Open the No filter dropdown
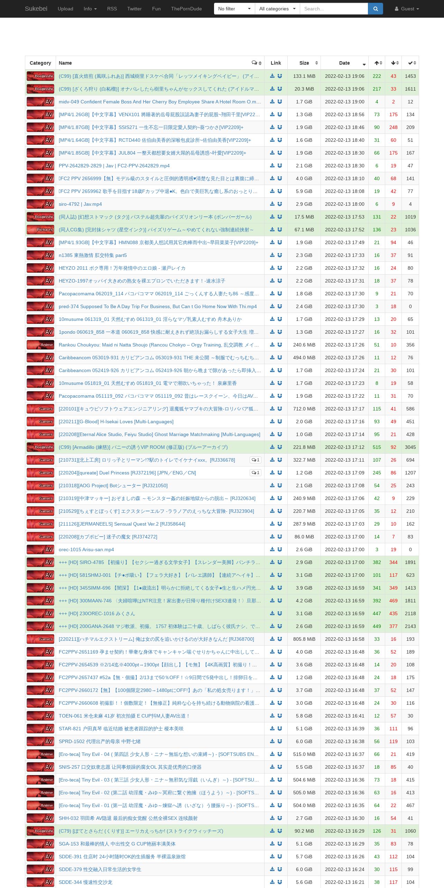Image resolution: width=444 pixels, height=888 pixels. click(234, 9)
